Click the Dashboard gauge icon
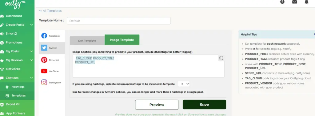The image size is (315, 116). coord(2,16)
